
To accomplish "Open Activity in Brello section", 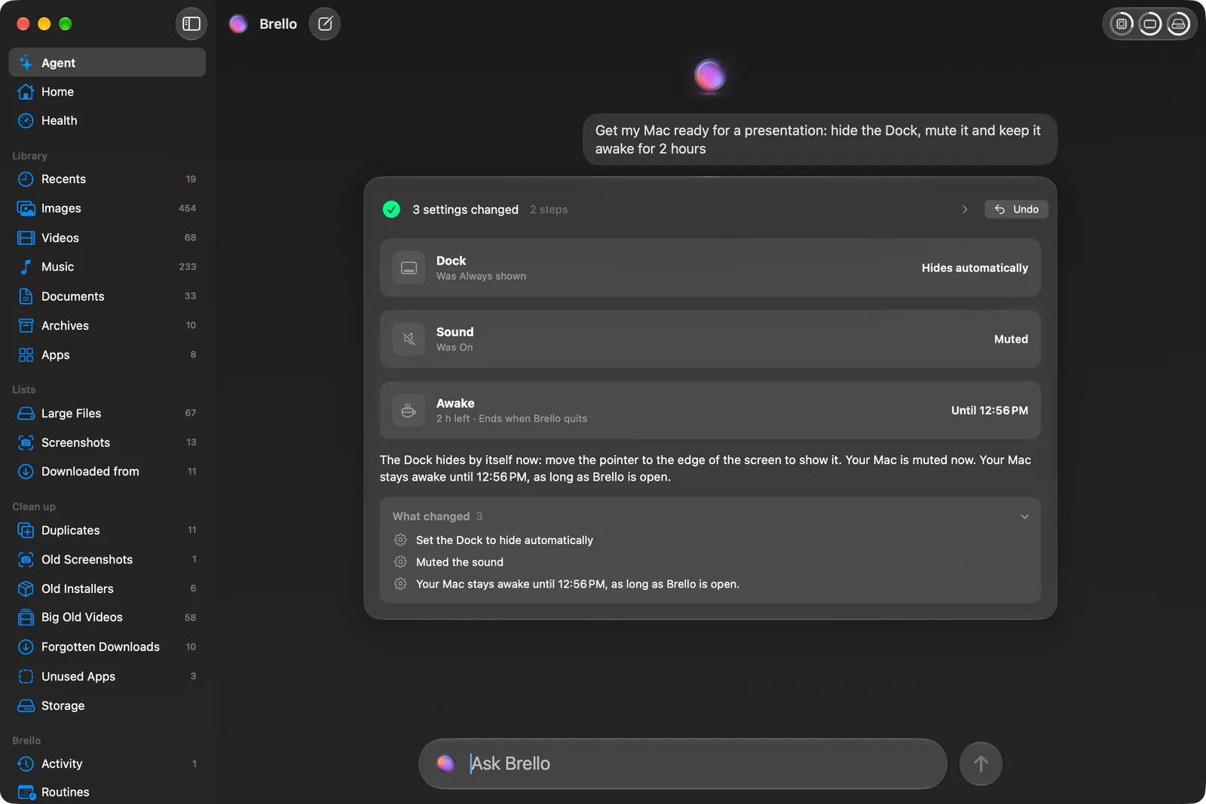I will pyautogui.click(x=107, y=764).
